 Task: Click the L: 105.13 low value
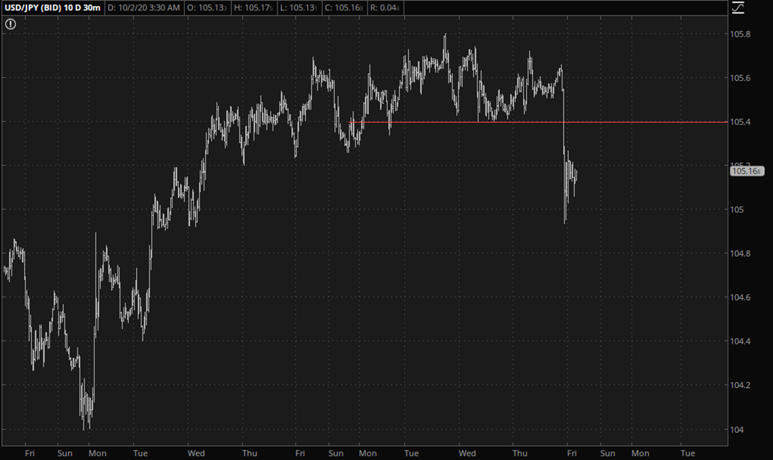(x=299, y=8)
